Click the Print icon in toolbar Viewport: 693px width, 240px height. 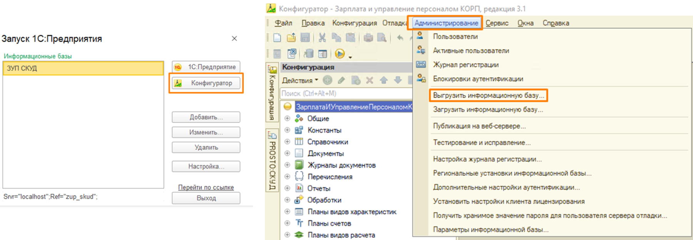[368, 38]
